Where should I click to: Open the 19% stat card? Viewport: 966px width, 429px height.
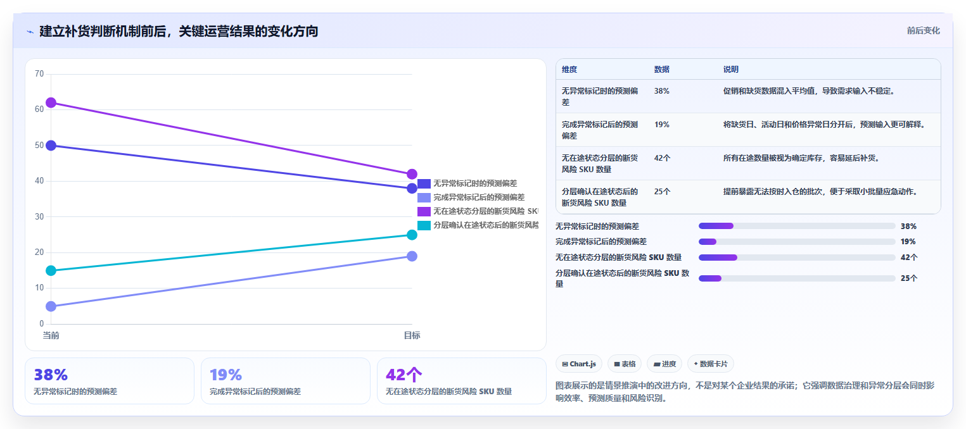click(x=286, y=381)
